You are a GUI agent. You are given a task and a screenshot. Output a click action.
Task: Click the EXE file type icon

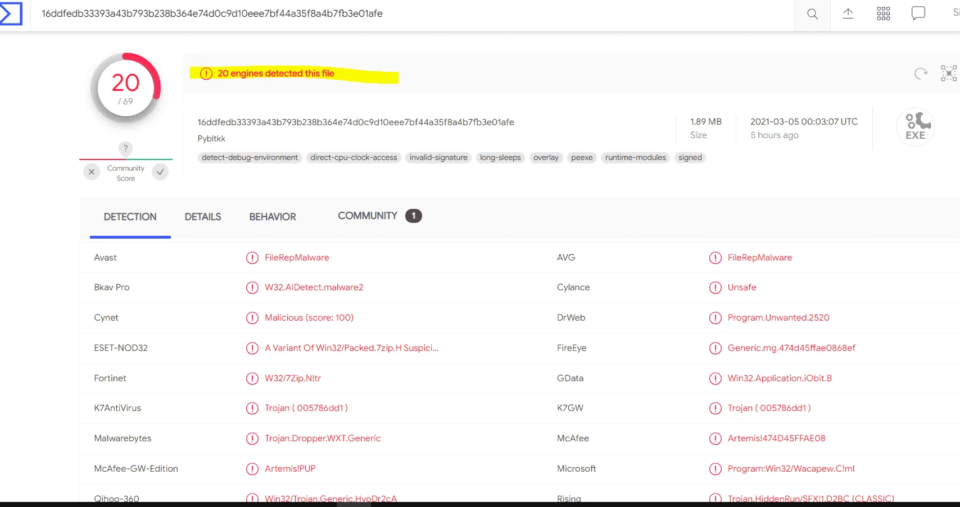pyautogui.click(x=916, y=127)
